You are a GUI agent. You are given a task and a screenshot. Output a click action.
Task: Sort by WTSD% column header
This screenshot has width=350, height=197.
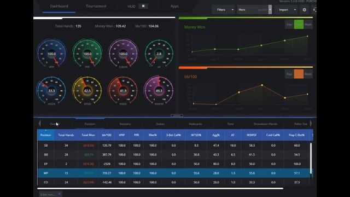point(196,135)
